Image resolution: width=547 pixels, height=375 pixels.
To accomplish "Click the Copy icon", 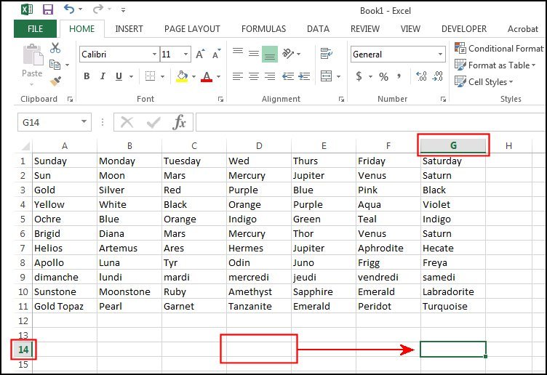I will [x=55, y=65].
